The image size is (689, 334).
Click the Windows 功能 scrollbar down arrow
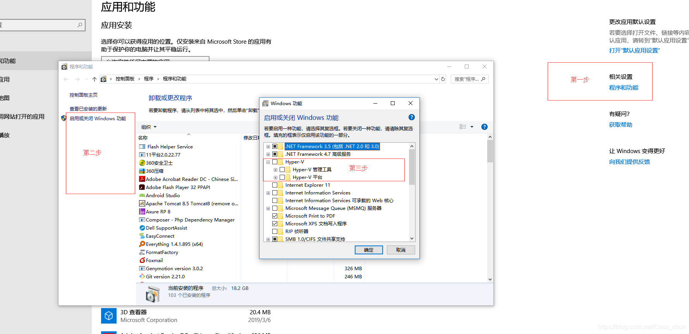[412, 239]
